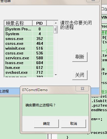The height and width of the screenshot is (139, 107).
Task: Sort by 映象名称 column header
Action: tap(18, 23)
